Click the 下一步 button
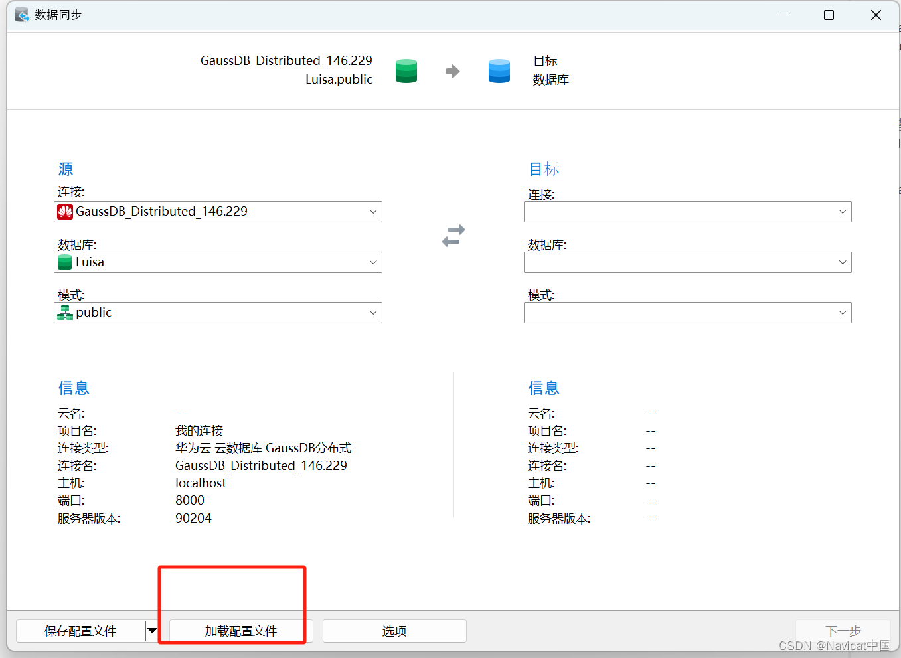 click(843, 631)
